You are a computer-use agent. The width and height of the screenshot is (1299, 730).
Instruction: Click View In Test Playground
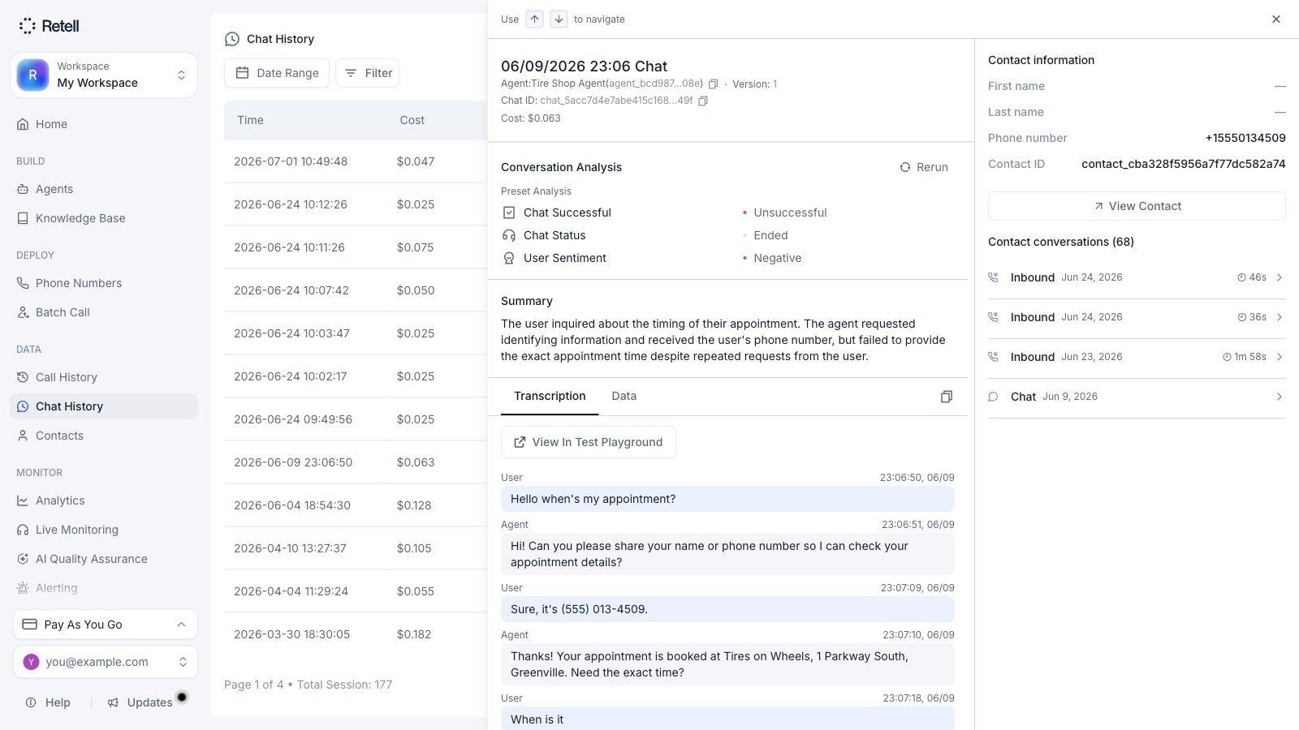click(589, 442)
